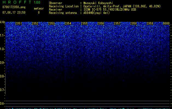Click the 2358 time marker

pyautogui.click(x=133, y=23)
